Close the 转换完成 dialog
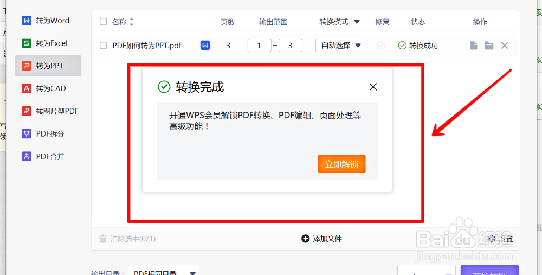 pyautogui.click(x=373, y=87)
